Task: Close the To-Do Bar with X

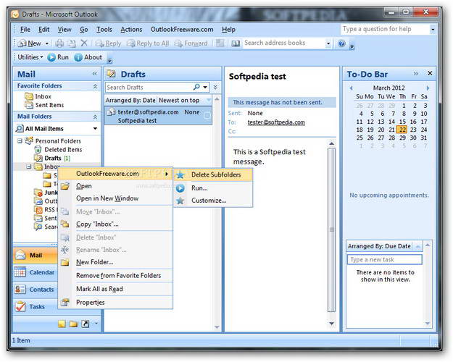Action: click(x=430, y=73)
